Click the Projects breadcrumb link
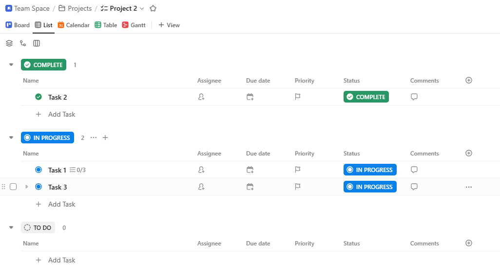The height and width of the screenshot is (278, 500). point(75,8)
